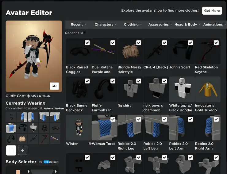
Task: Unequip the black bunny backpack icon in Currently Wearing
Action: click(44, 128)
